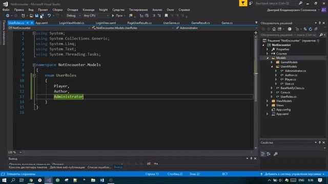The height and width of the screenshot is (184, 328).
Task: Click the Save icon in toolbar
Action: click(37, 16)
